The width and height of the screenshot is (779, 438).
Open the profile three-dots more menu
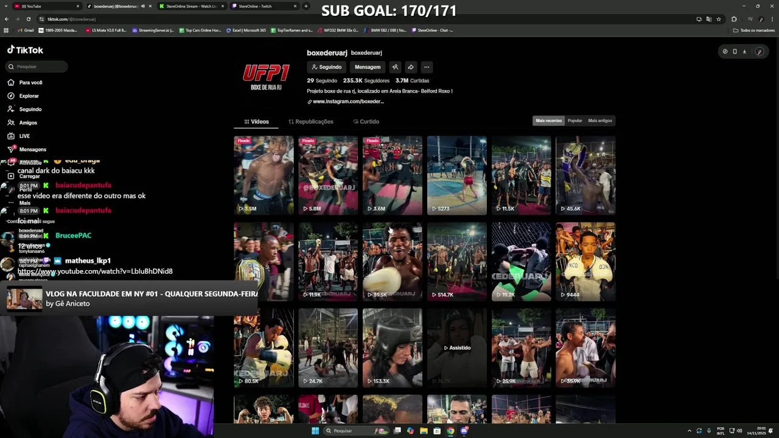coord(427,67)
